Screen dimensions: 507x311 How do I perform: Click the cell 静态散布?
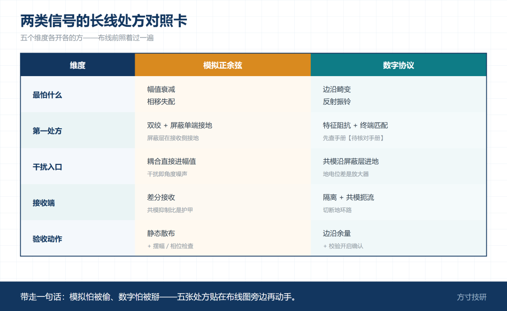click(161, 233)
